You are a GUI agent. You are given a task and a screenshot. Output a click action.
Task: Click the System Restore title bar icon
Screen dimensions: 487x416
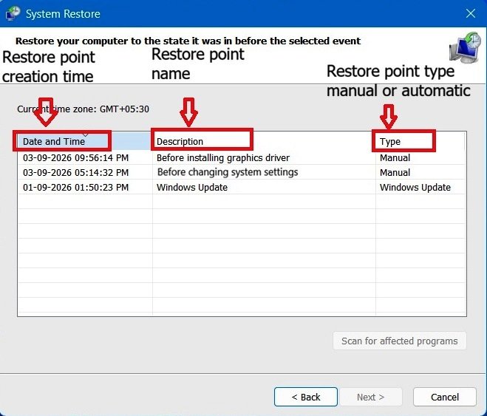point(13,13)
